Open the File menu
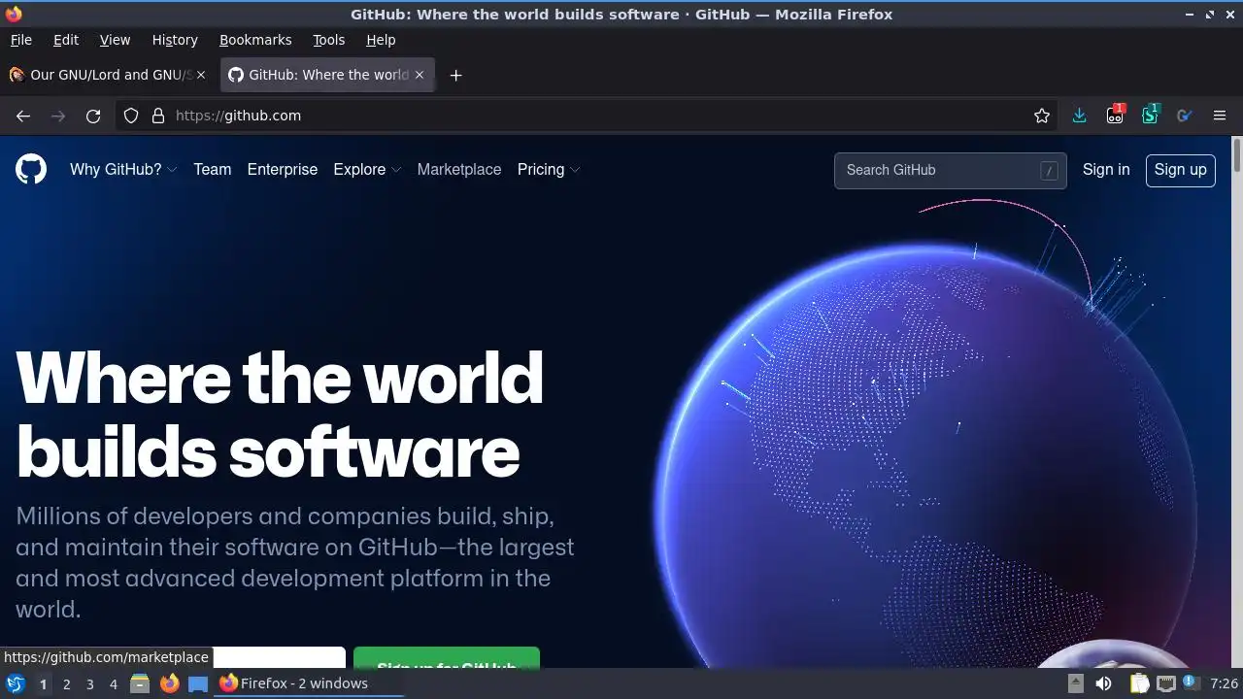The image size is (1243, 699). 20,40
